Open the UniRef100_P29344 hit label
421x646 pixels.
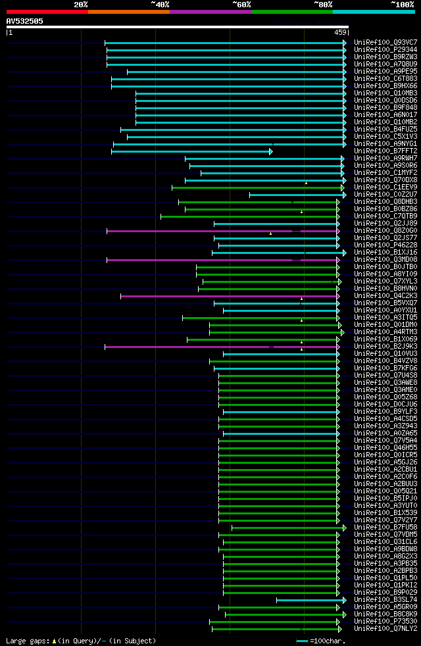pos(385,50)
